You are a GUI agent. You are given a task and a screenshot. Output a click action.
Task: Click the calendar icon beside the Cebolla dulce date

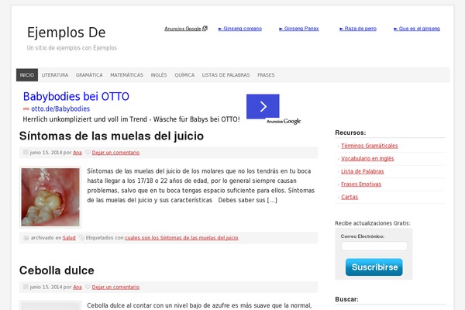pyautogui.click(x=26, y=287)
